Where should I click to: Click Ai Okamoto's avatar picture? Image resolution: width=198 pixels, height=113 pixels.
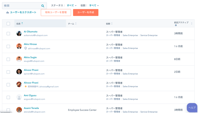(x=19, y=33)
